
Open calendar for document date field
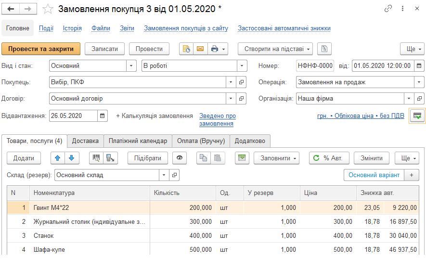tap(419, 66)
